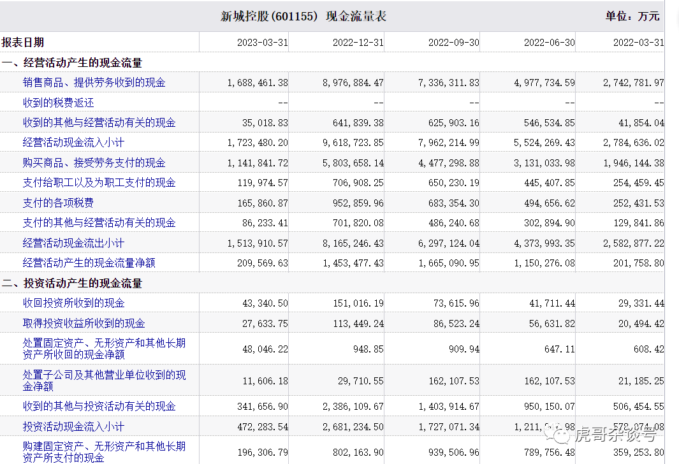Viewport: 679px width, 464px height.
Task: Open 处置子公司及其他营业单位收到的现金净额 link
Action: 104,381
